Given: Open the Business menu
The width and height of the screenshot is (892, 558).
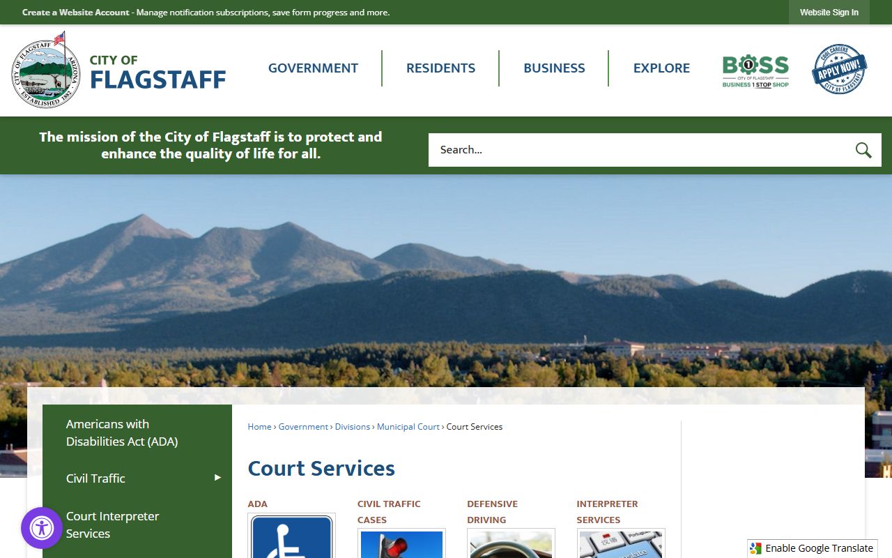Looking at the screenshot, I should point(554,68).
